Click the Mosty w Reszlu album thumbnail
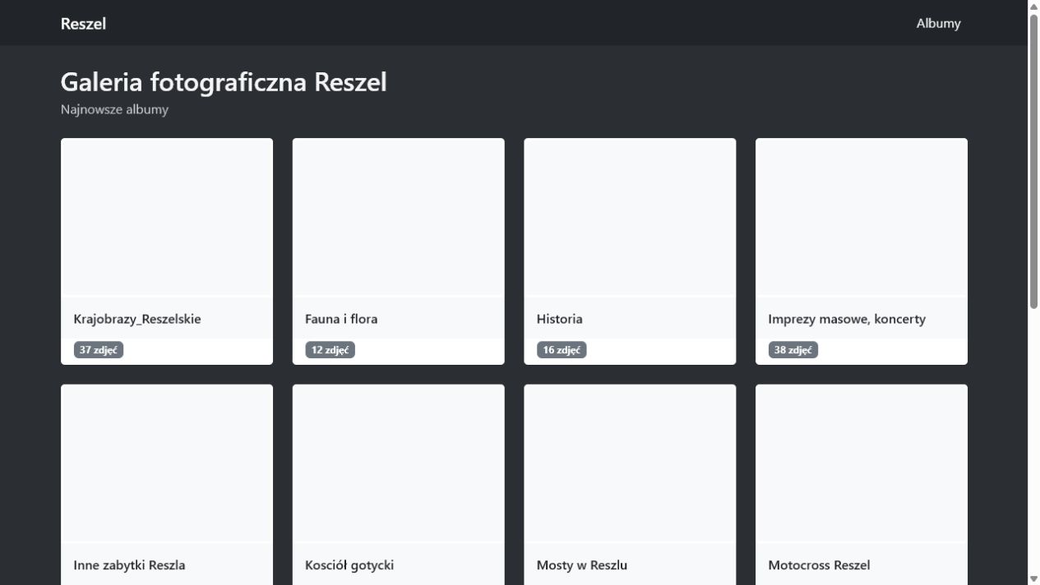1040x585 pixels. point(630,463)
